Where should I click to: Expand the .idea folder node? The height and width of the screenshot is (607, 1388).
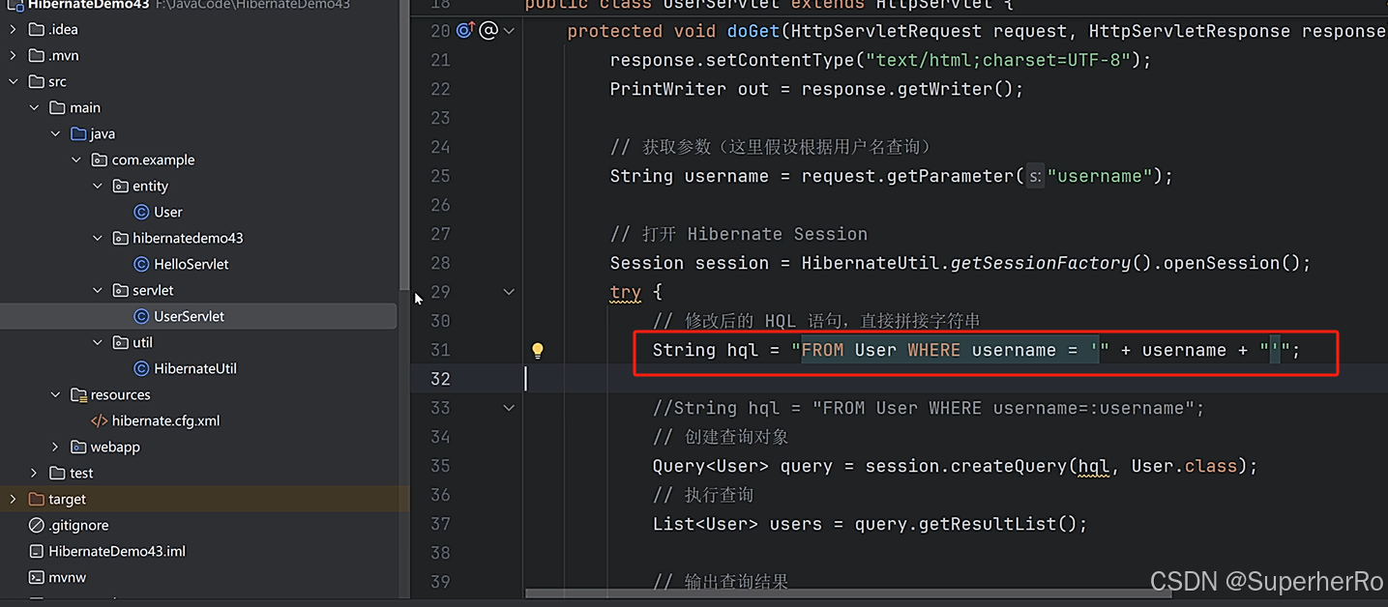(14, 29)
